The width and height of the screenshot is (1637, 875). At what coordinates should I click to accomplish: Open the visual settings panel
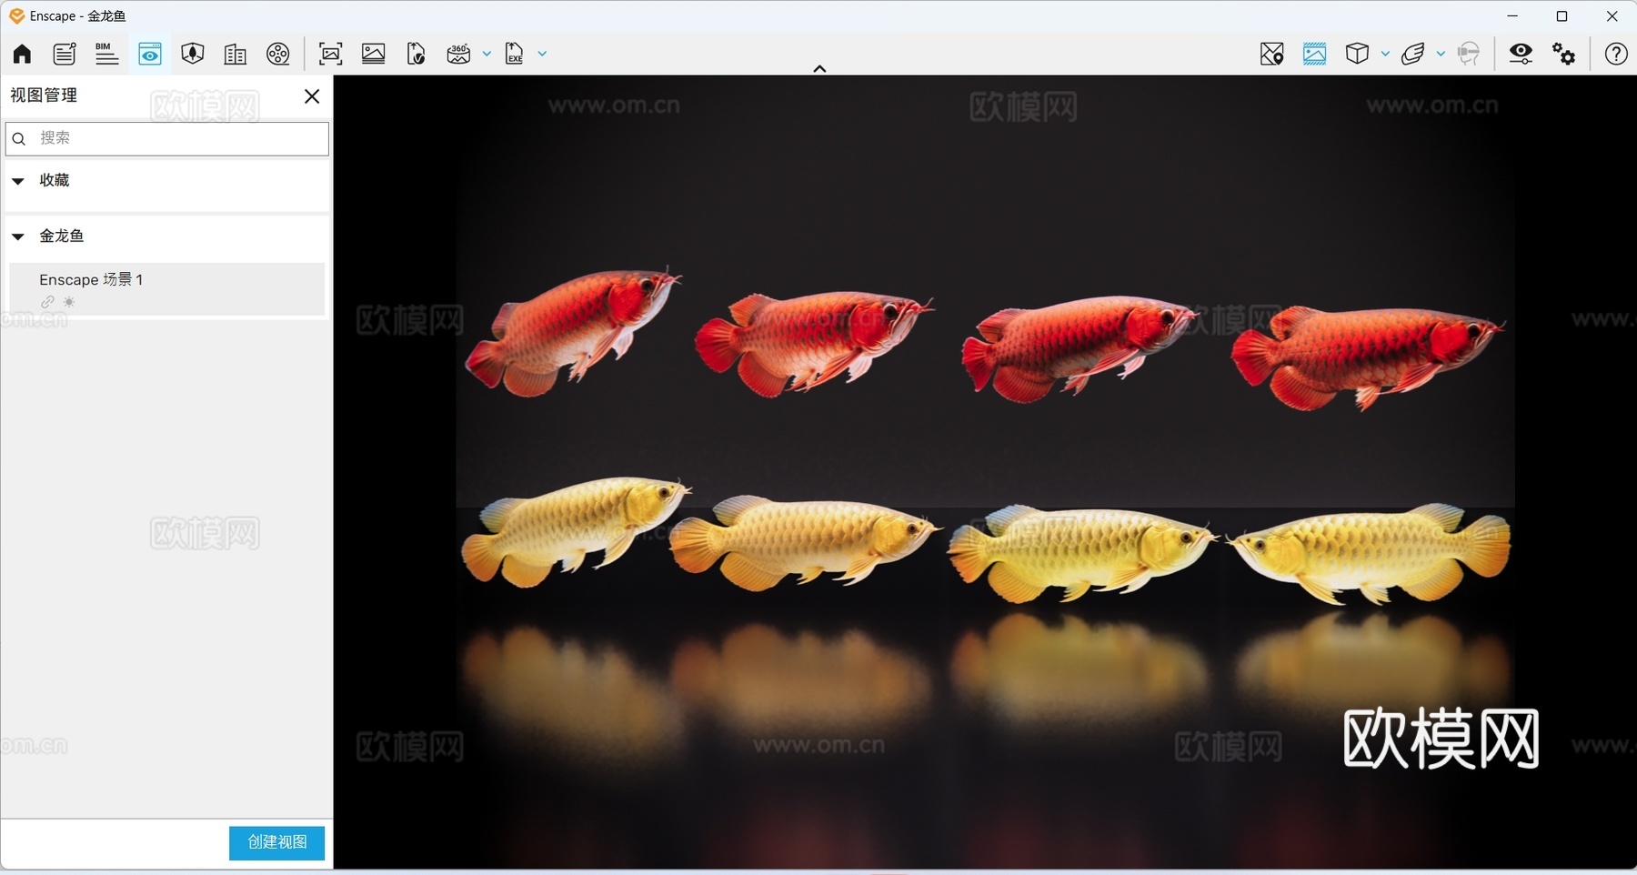pos(1522,54)
